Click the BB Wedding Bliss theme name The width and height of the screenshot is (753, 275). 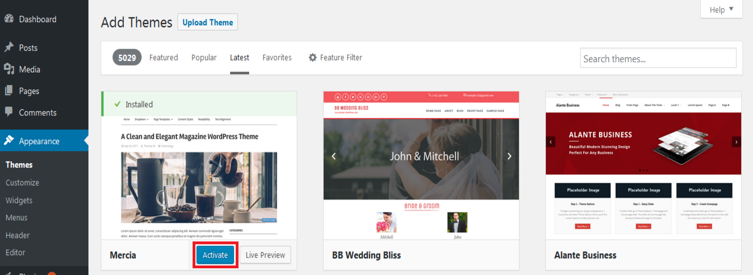(366, 255)
